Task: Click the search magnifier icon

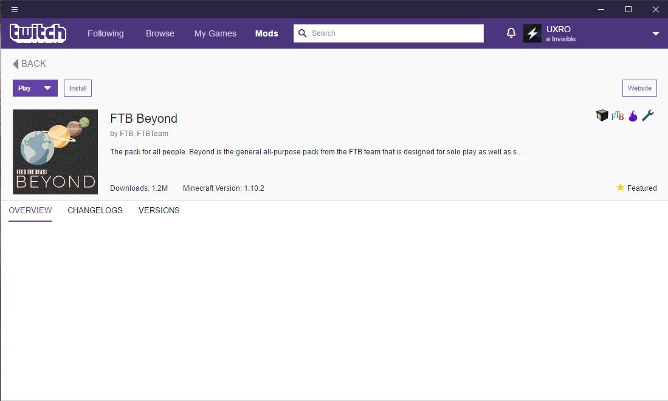Action: [x=303, y=33]
